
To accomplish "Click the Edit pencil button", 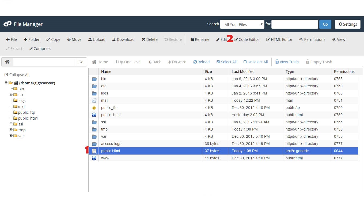I will [x=222, y=40].
